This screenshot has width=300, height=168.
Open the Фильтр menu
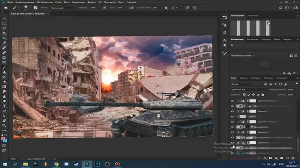click(91, 2)
